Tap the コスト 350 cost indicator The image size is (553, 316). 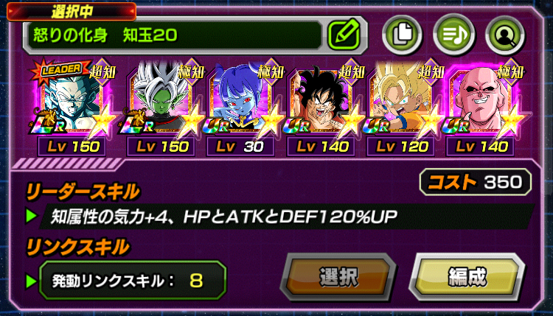(x=475, y=182)
